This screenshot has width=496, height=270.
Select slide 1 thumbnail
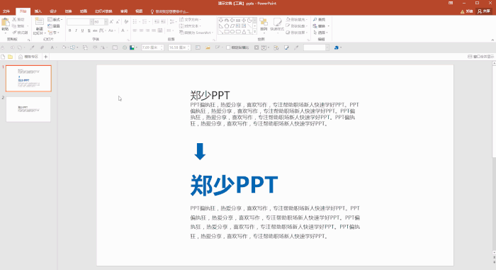coord(28,79)
